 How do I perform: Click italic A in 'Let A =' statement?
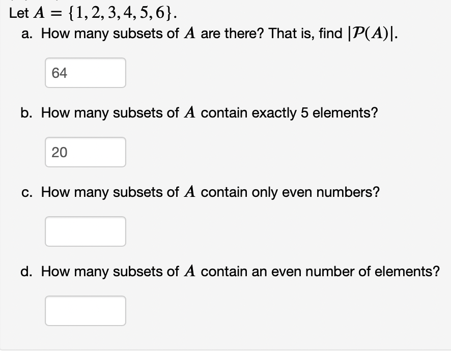pyautogui.click(x=39, y=13)
